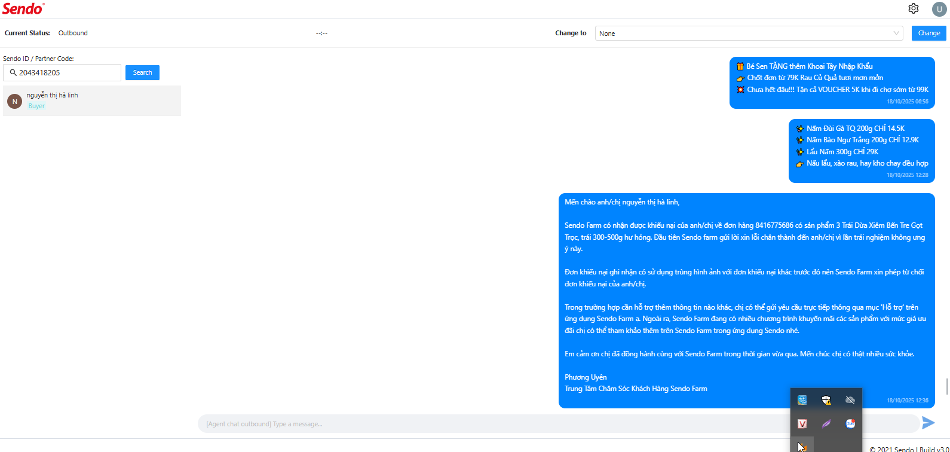Click the line 'Chốt đơn từ 79K Rau Củ Quả'
This screenshot has width=950, height=452.
coord(815,78)
